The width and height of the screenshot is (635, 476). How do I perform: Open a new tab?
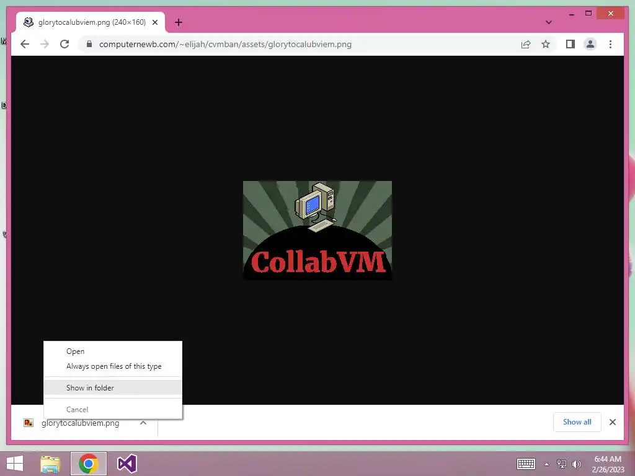[x=179, y=22]
